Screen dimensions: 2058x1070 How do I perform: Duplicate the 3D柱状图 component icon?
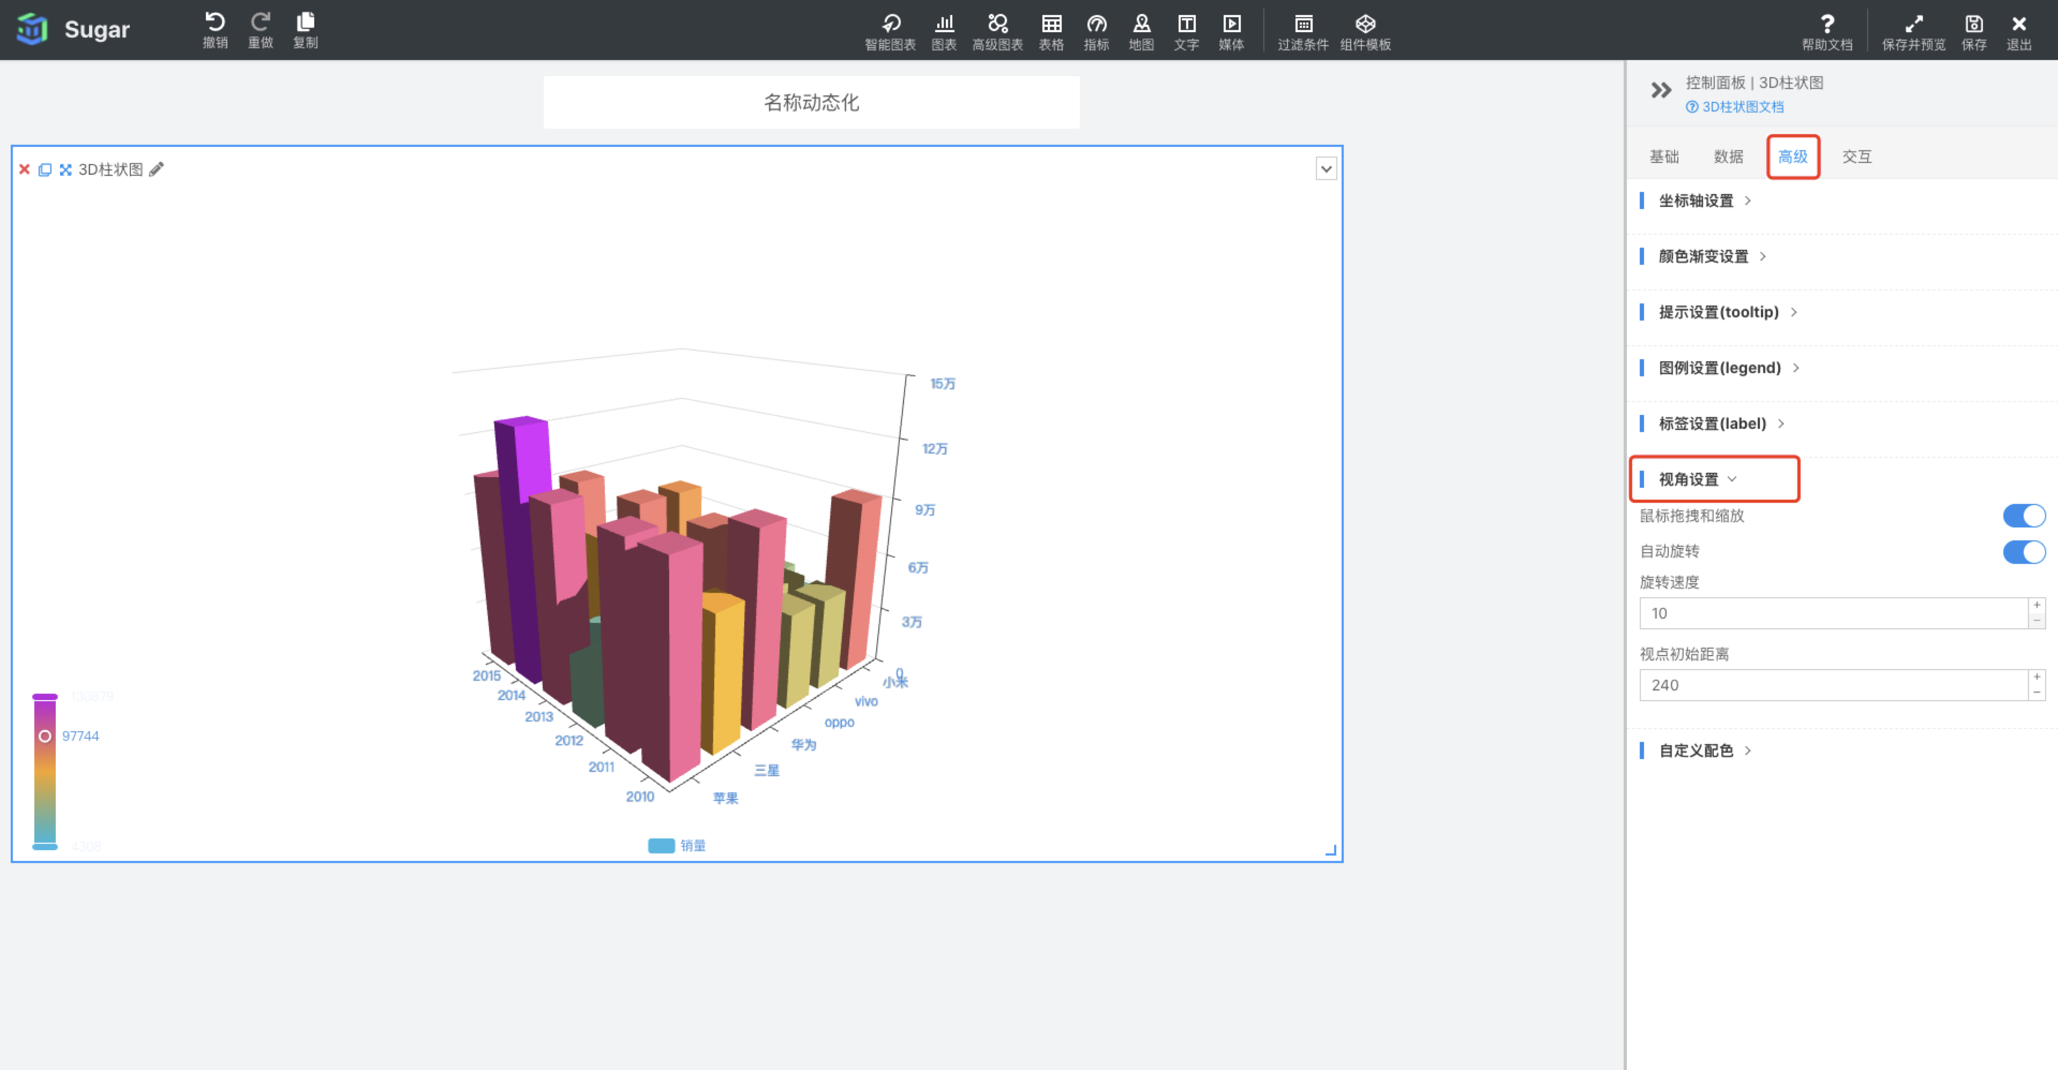45,169
